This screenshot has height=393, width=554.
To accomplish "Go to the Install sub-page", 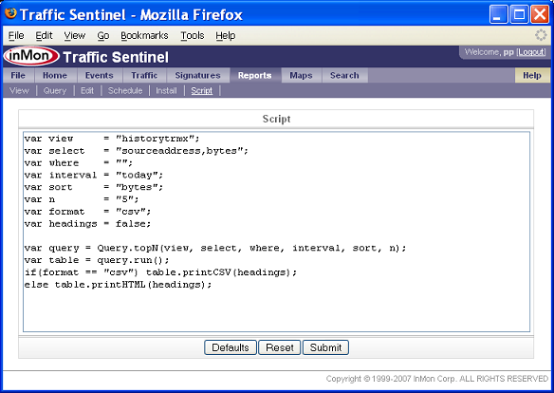I will pyautogui.click(x=166, y=91).
